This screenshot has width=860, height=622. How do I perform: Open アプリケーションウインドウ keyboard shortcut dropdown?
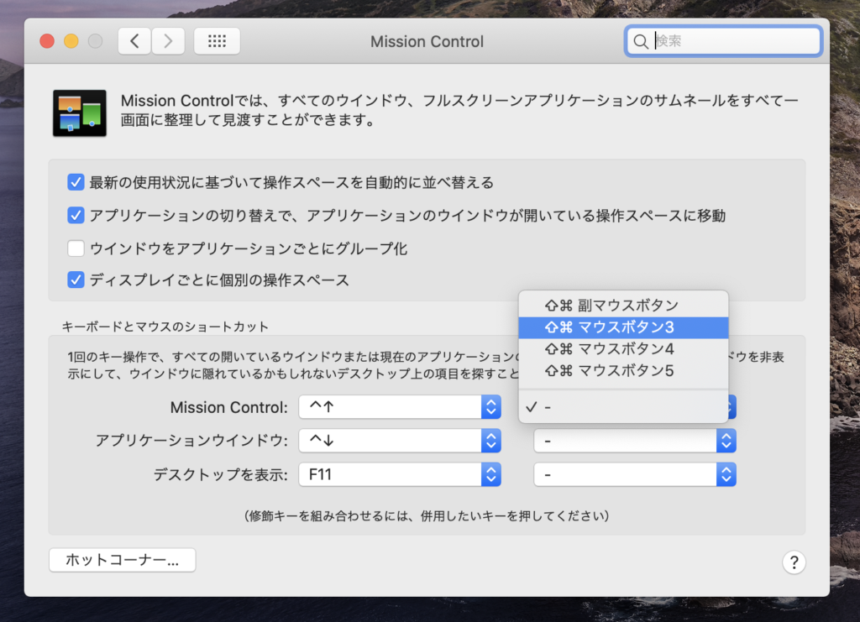click(400, 441)
